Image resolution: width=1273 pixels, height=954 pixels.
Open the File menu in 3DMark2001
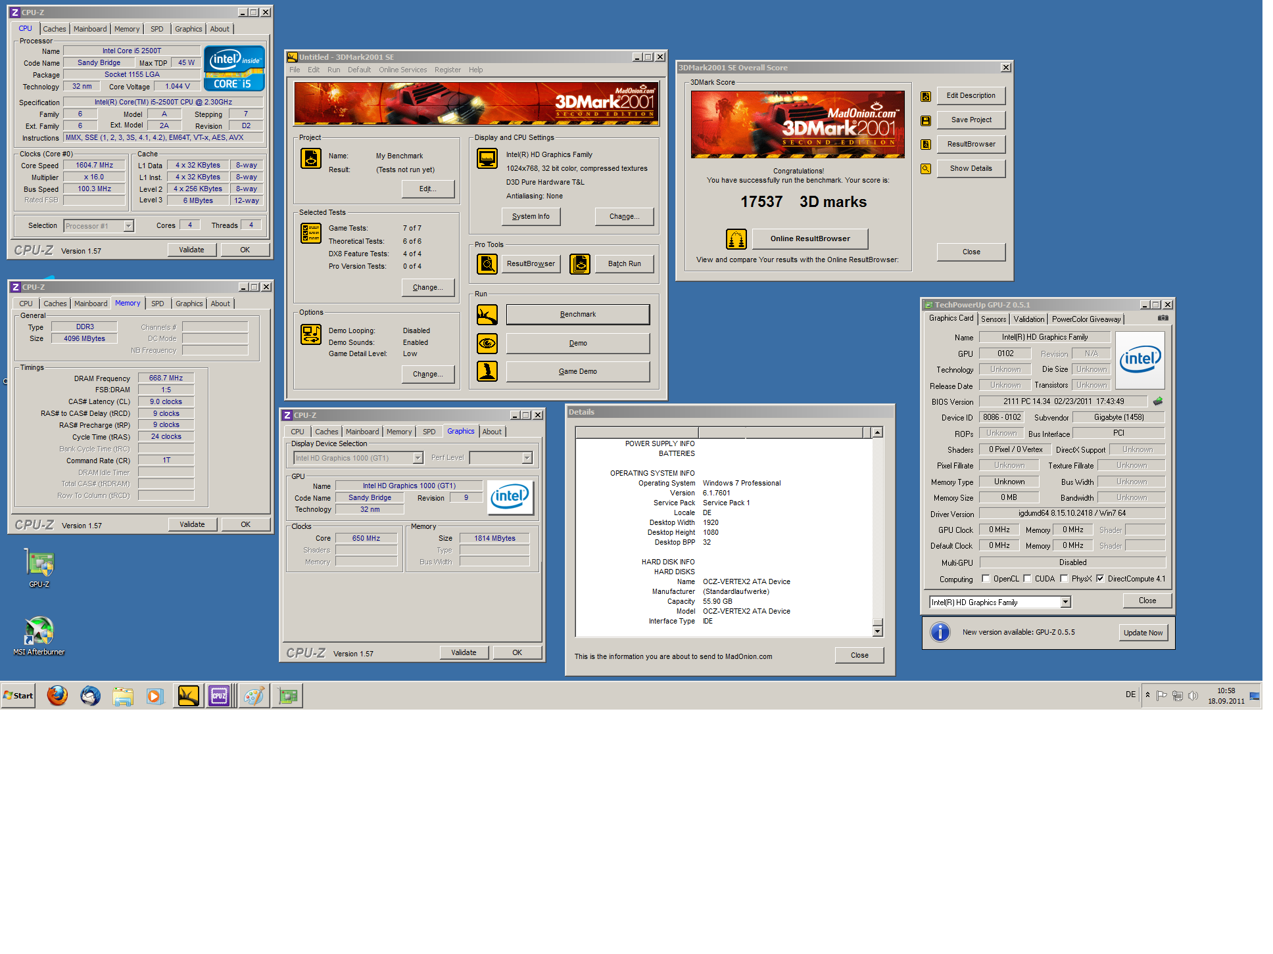(x=295, y=70)
